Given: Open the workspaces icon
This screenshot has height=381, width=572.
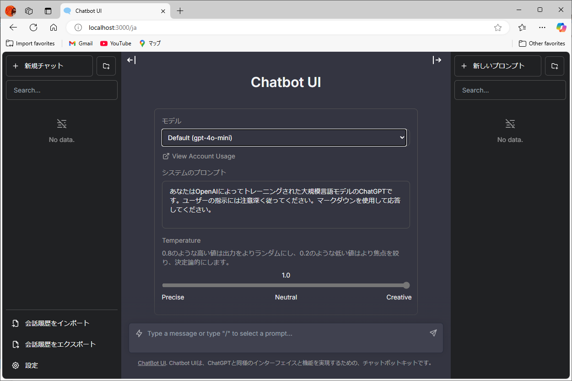Looking at the screenshot, I should pyautogui.click(x=29, y=11).
